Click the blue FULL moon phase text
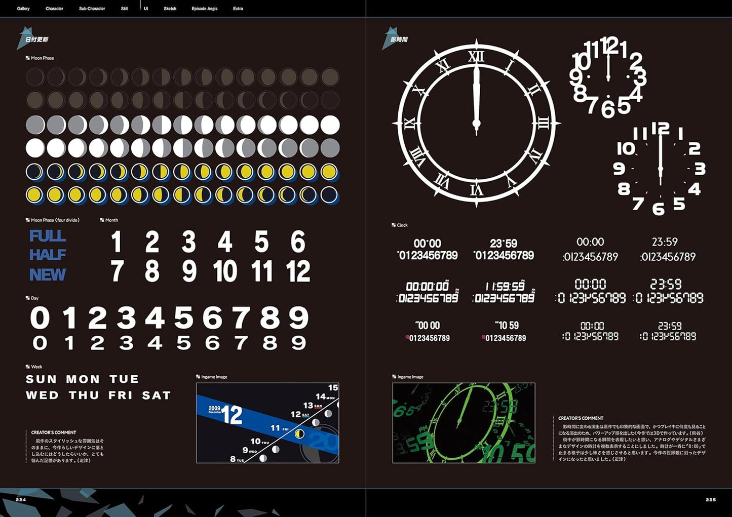 tap(48, 236)
